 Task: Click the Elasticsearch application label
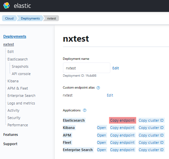point(74,120)
